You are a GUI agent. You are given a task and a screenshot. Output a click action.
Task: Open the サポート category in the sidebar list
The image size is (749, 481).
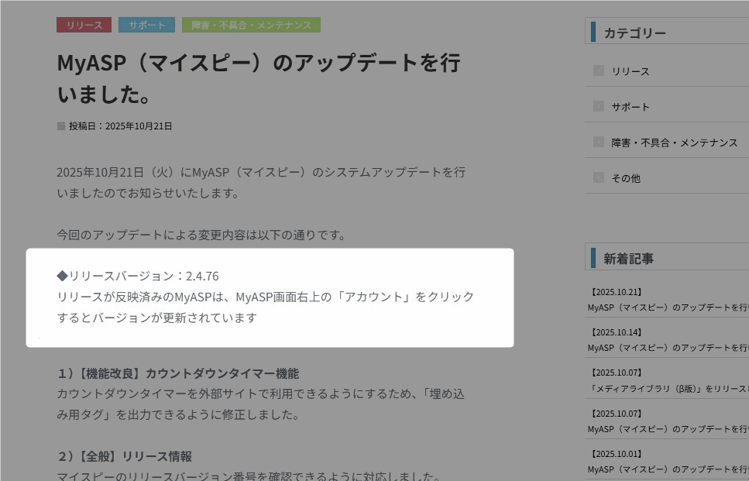630,107
